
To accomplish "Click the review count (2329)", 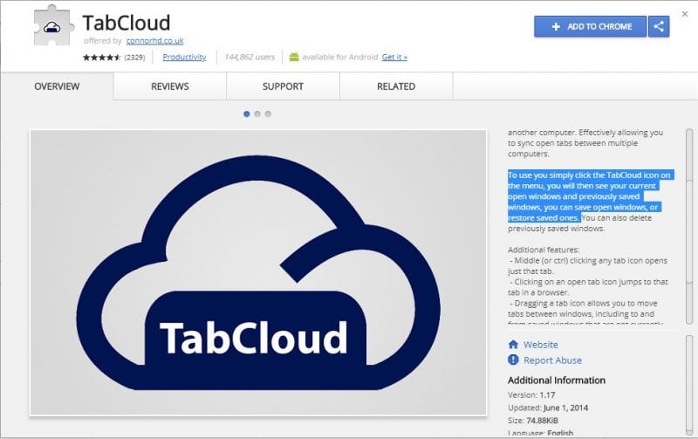I will point(134,57).
